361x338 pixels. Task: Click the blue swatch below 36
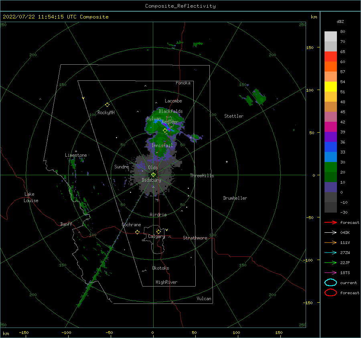coord(331,147)
